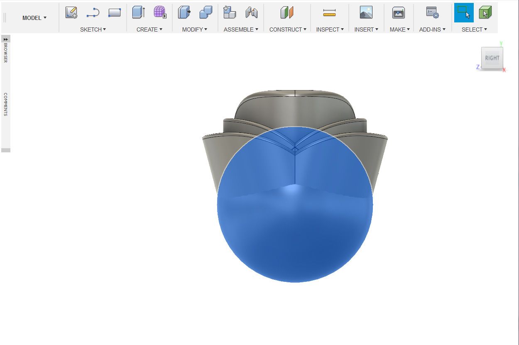Toggle the window selection tool

pos(464,12)
